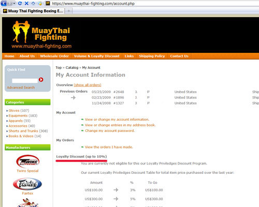Click the My Account breadcrumb link
The image size is (259, 207).
91,68
